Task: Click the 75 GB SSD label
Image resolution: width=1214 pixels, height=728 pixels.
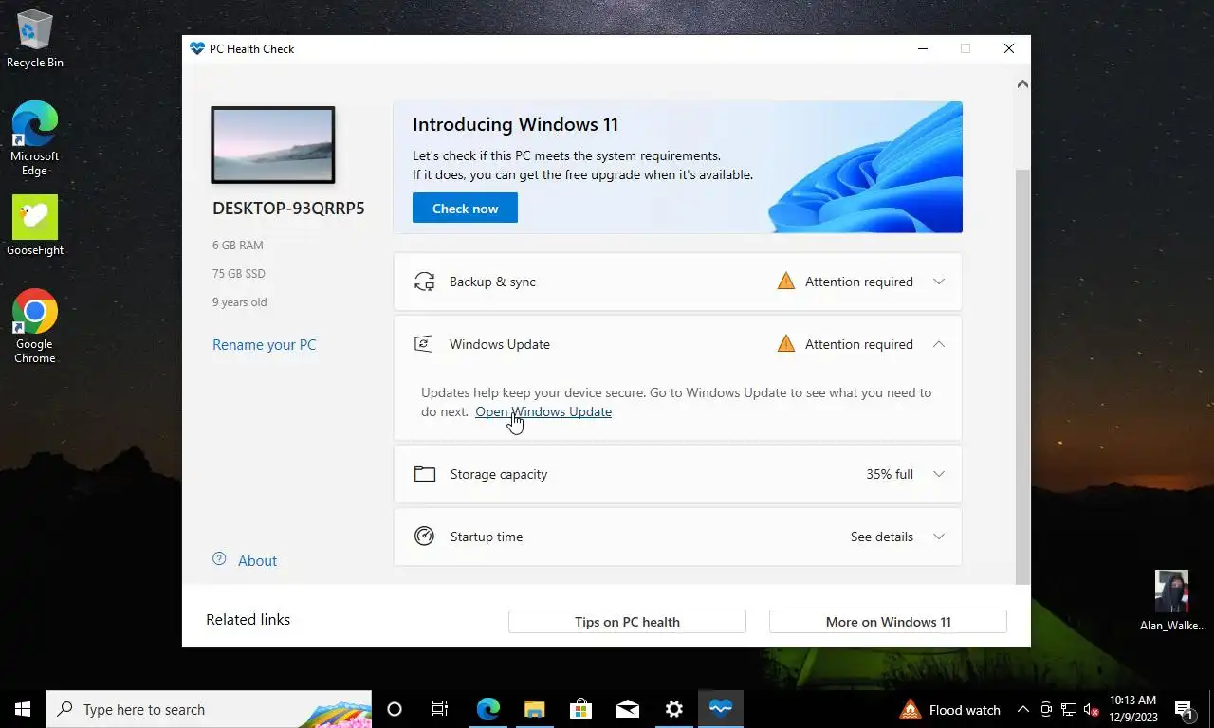Action: (x=239, y=274)
